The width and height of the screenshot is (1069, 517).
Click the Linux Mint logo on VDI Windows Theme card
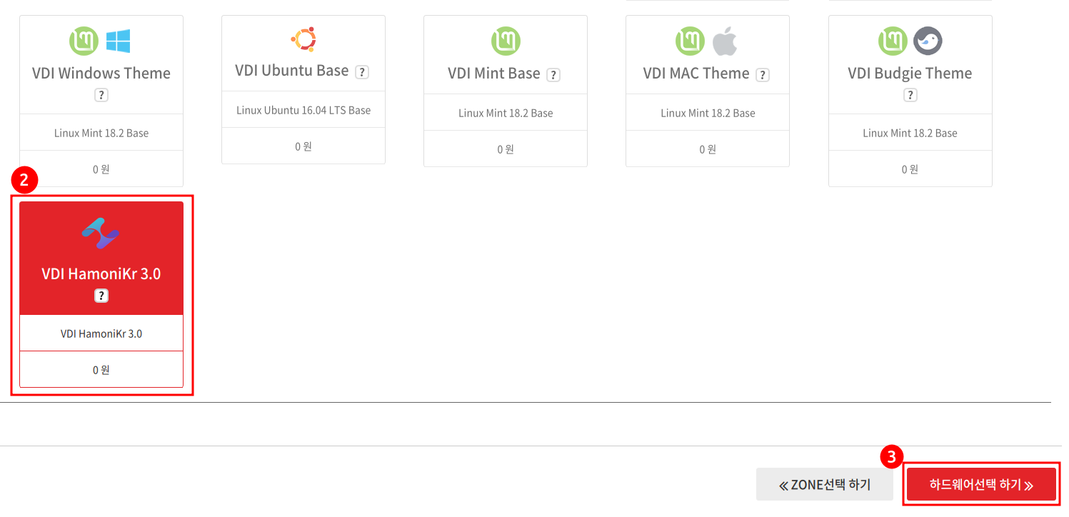pyautogui.click(x=84, y=41)
